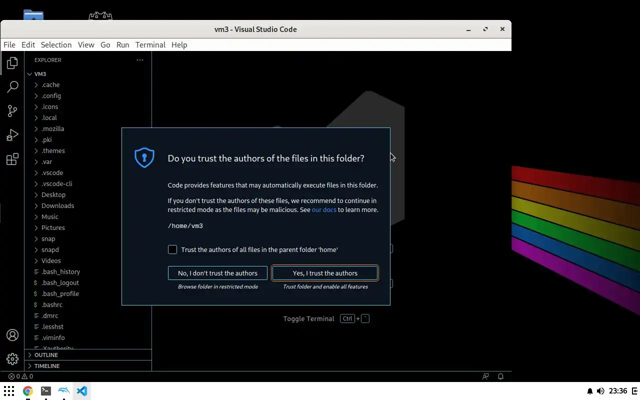This screenshot has height=400, width=640.
Task: Open the Accounts menu icon
Action: 12,335
